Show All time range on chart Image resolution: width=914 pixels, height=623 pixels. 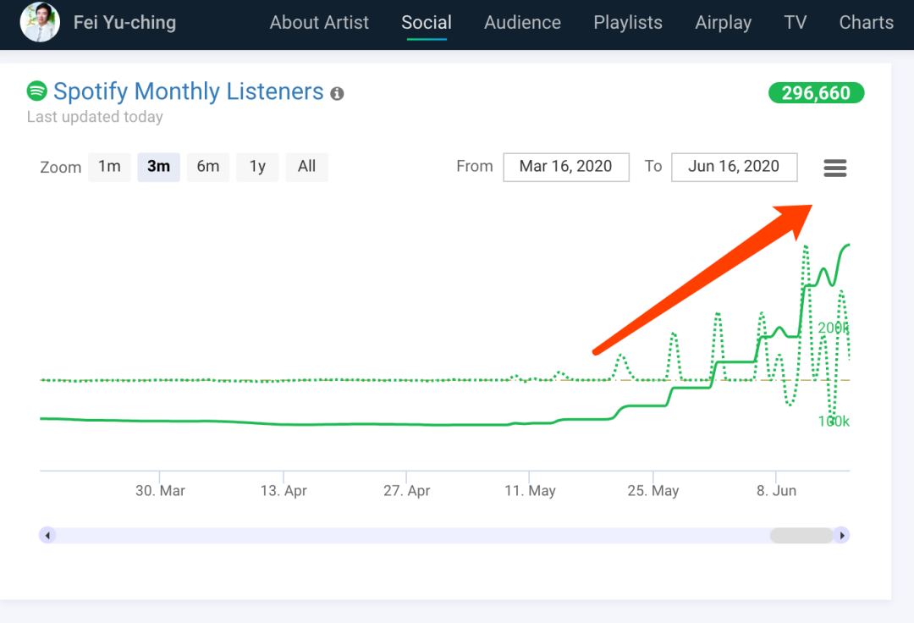pos(306,167)
